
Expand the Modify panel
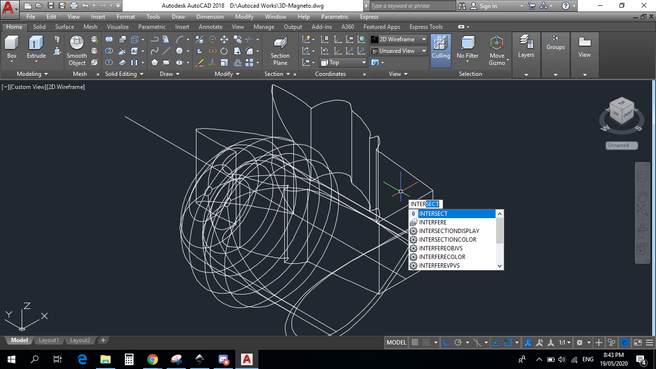pyautogui.click(x=227, y=74)
